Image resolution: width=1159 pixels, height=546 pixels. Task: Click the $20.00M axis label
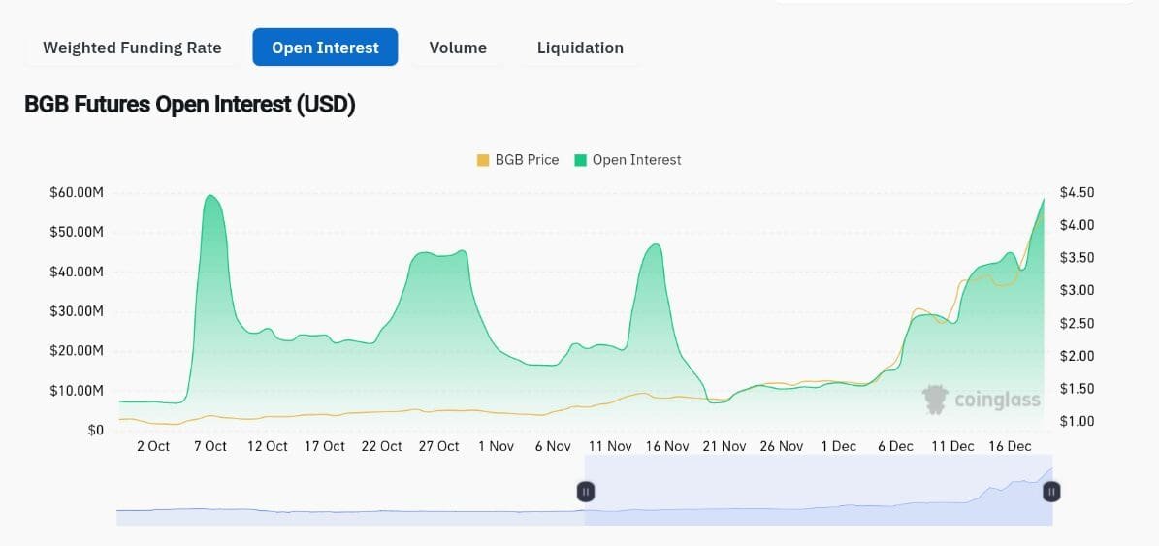click(77, 350)
